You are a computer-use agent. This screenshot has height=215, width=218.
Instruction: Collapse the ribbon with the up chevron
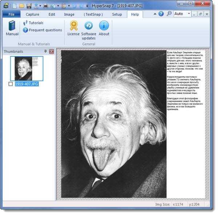tap(155, 14)
